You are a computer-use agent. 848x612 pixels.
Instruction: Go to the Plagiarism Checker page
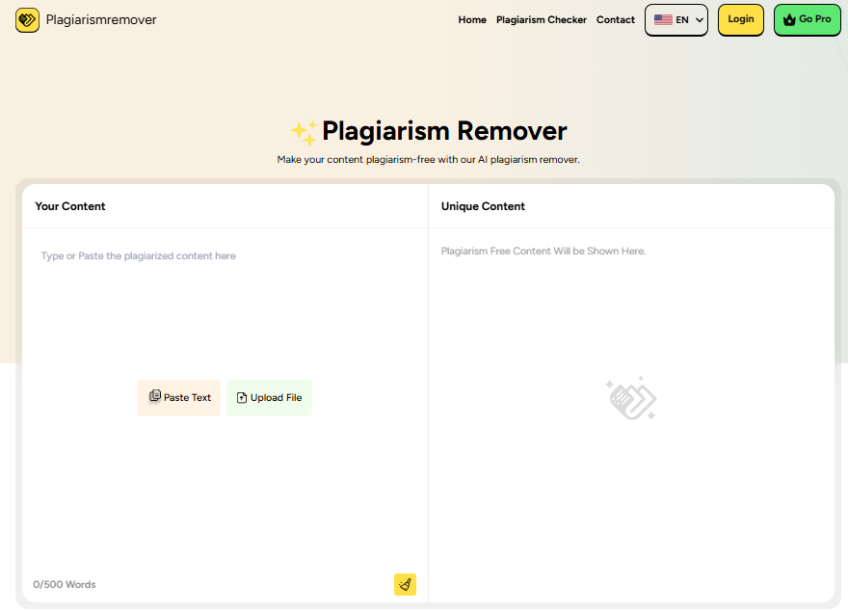click(541, 19)
